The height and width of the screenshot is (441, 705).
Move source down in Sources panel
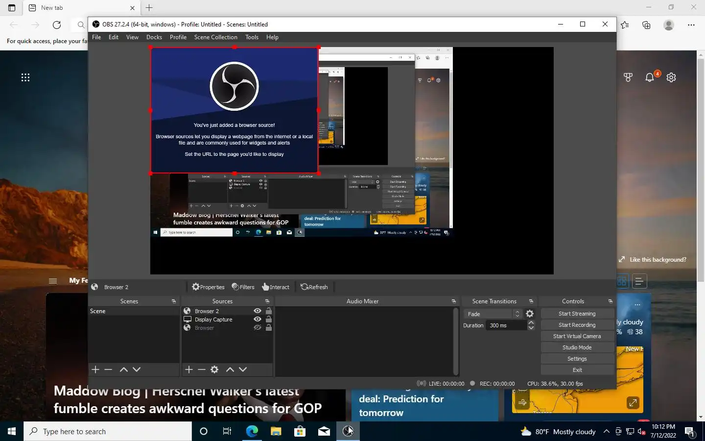tap(243, 369)
